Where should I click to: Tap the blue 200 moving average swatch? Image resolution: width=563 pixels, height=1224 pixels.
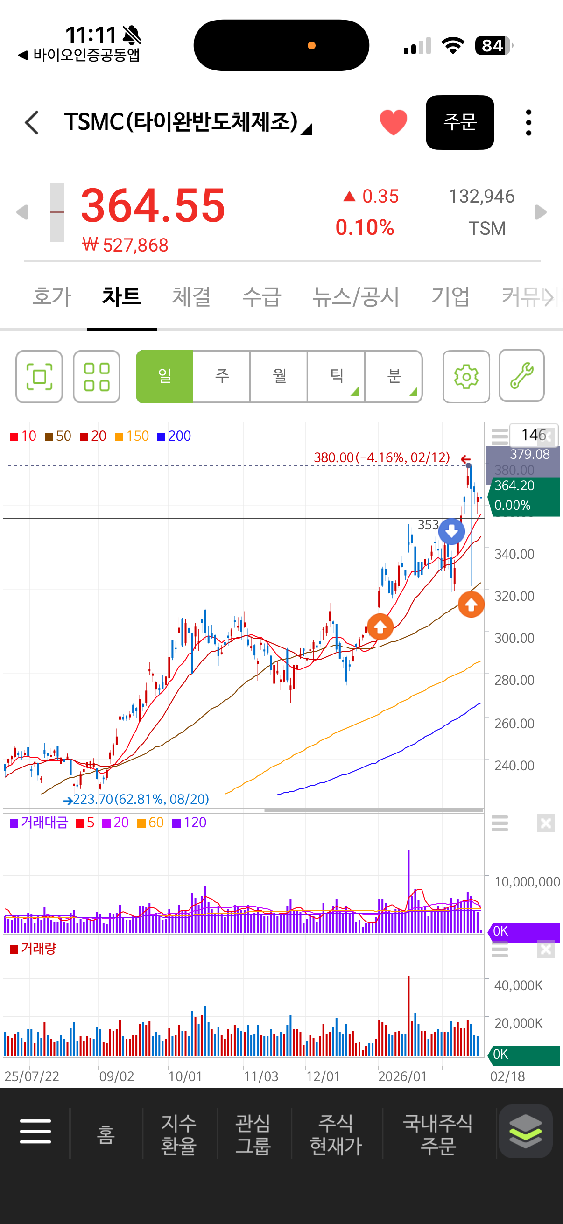point(161,436)
